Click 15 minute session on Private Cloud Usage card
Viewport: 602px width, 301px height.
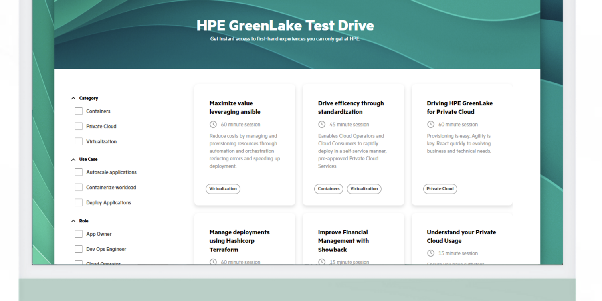[x=458, y=253]
